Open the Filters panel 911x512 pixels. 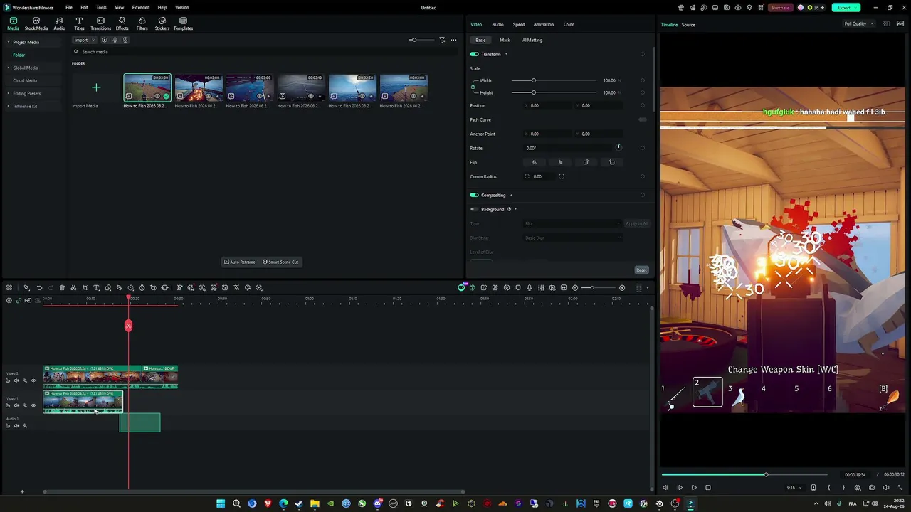pos(142,24)
